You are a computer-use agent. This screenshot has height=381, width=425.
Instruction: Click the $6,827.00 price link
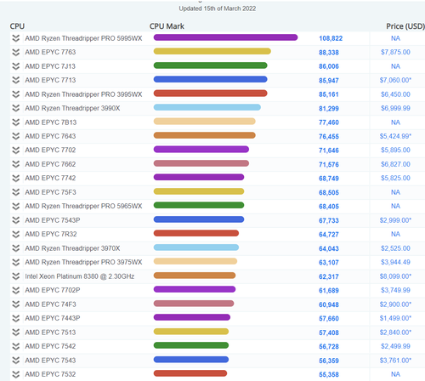[395, 164]
